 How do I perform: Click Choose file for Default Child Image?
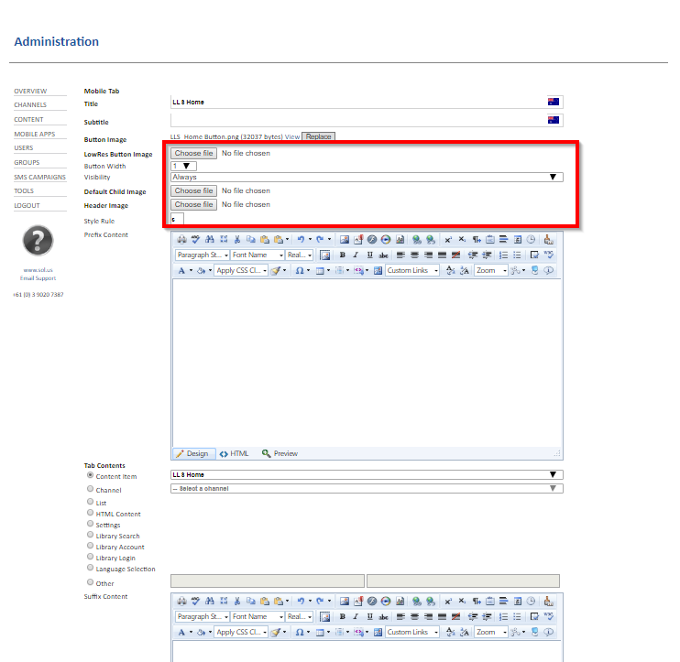[x=194, y=190]
